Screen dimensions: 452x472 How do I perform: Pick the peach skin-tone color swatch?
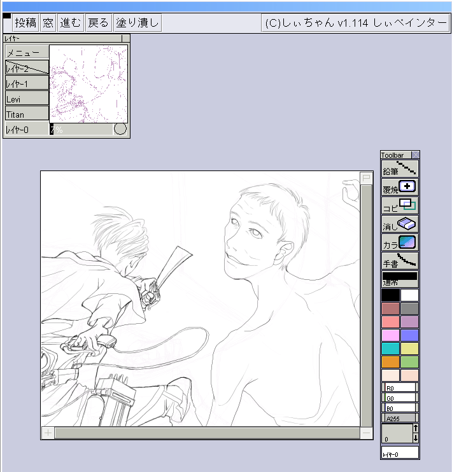409,375
